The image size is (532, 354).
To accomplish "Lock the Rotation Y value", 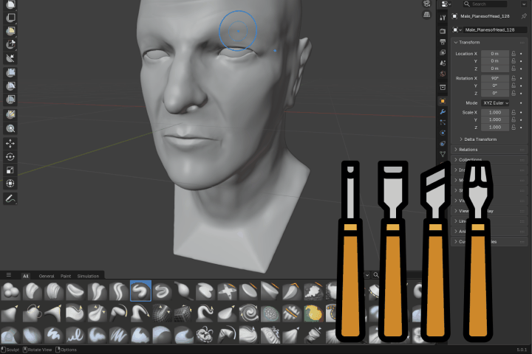I will (x=514, y=86).
